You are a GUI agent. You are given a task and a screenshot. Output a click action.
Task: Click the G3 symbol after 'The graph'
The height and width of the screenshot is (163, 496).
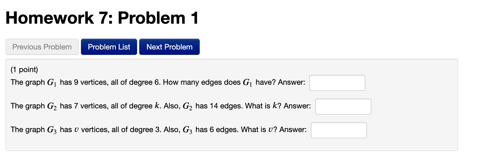click(52, 130)
